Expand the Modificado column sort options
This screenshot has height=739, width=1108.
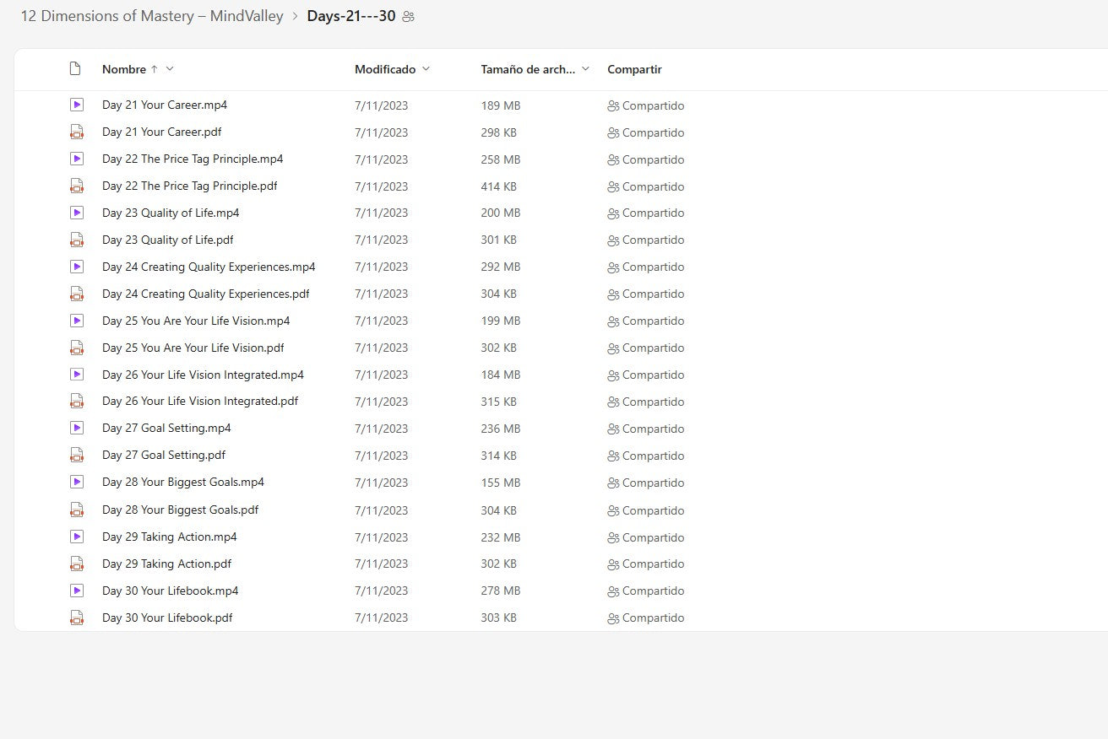click(426, 69)
